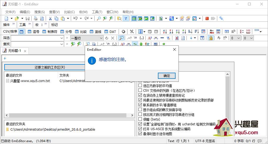Image resolution: width=268 pixels, height=144 pixels.
Task: Select comma-separated 逗号 CSV mode
Action: [x=33, y=32]
